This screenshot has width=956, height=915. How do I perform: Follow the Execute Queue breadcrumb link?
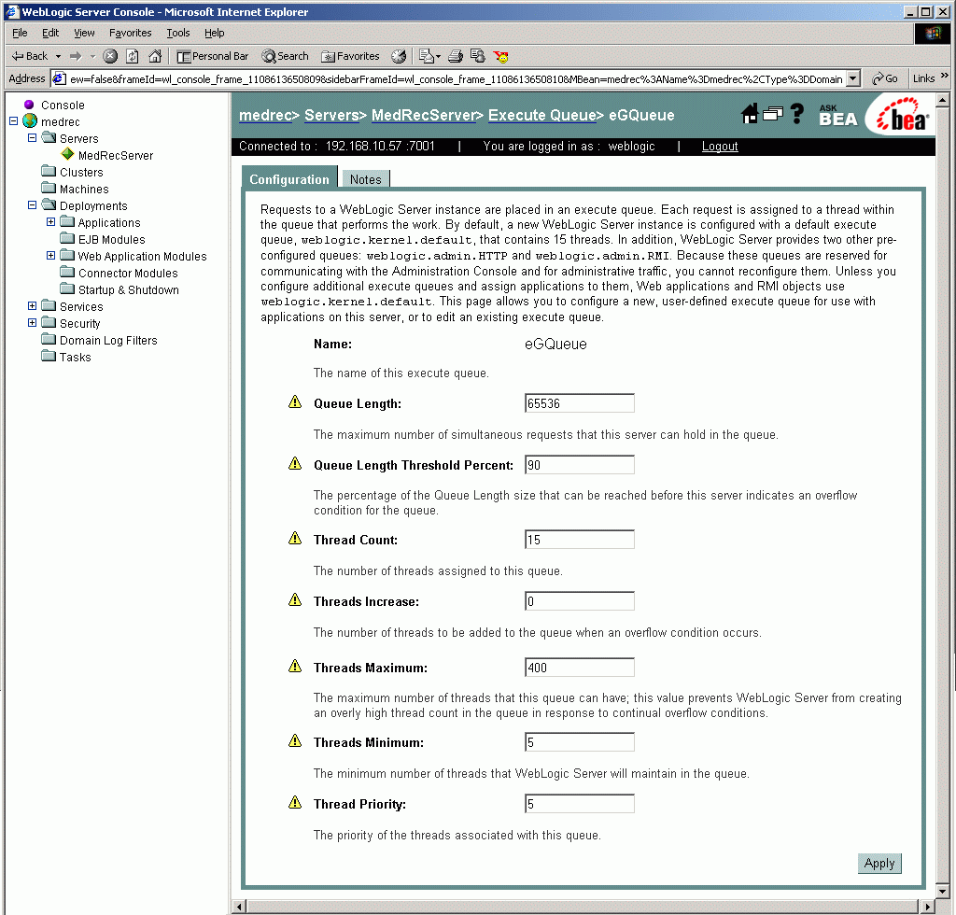pyautogui.click(x=542, y=115)
